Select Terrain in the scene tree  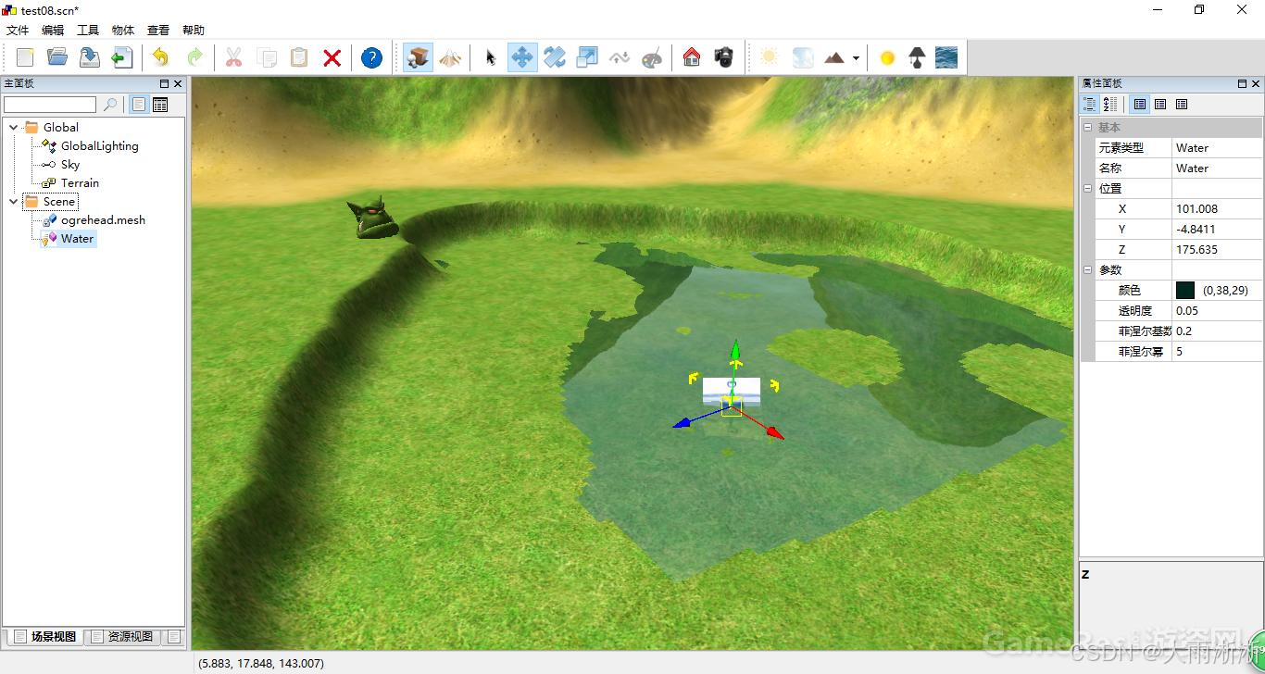pos(80,183)
